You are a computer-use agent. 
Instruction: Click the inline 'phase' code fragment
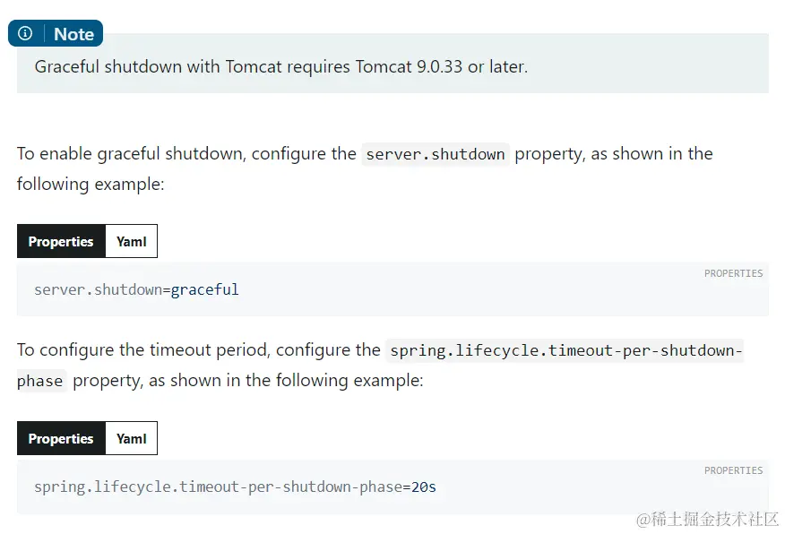click(40, 381)
